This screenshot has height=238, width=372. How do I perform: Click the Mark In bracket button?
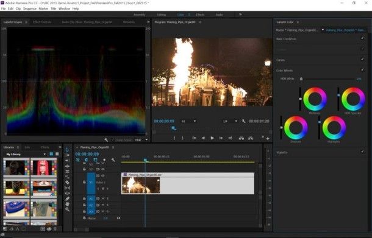(174, 138)
